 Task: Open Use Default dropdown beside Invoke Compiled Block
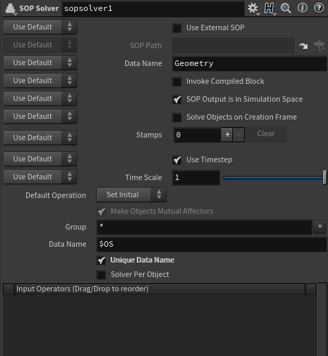coord(40,80)
